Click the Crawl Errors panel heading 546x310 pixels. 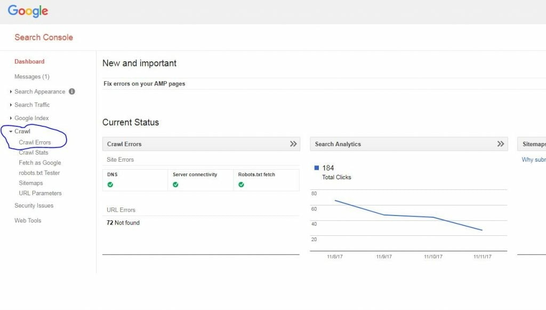(x=124, y=144)
